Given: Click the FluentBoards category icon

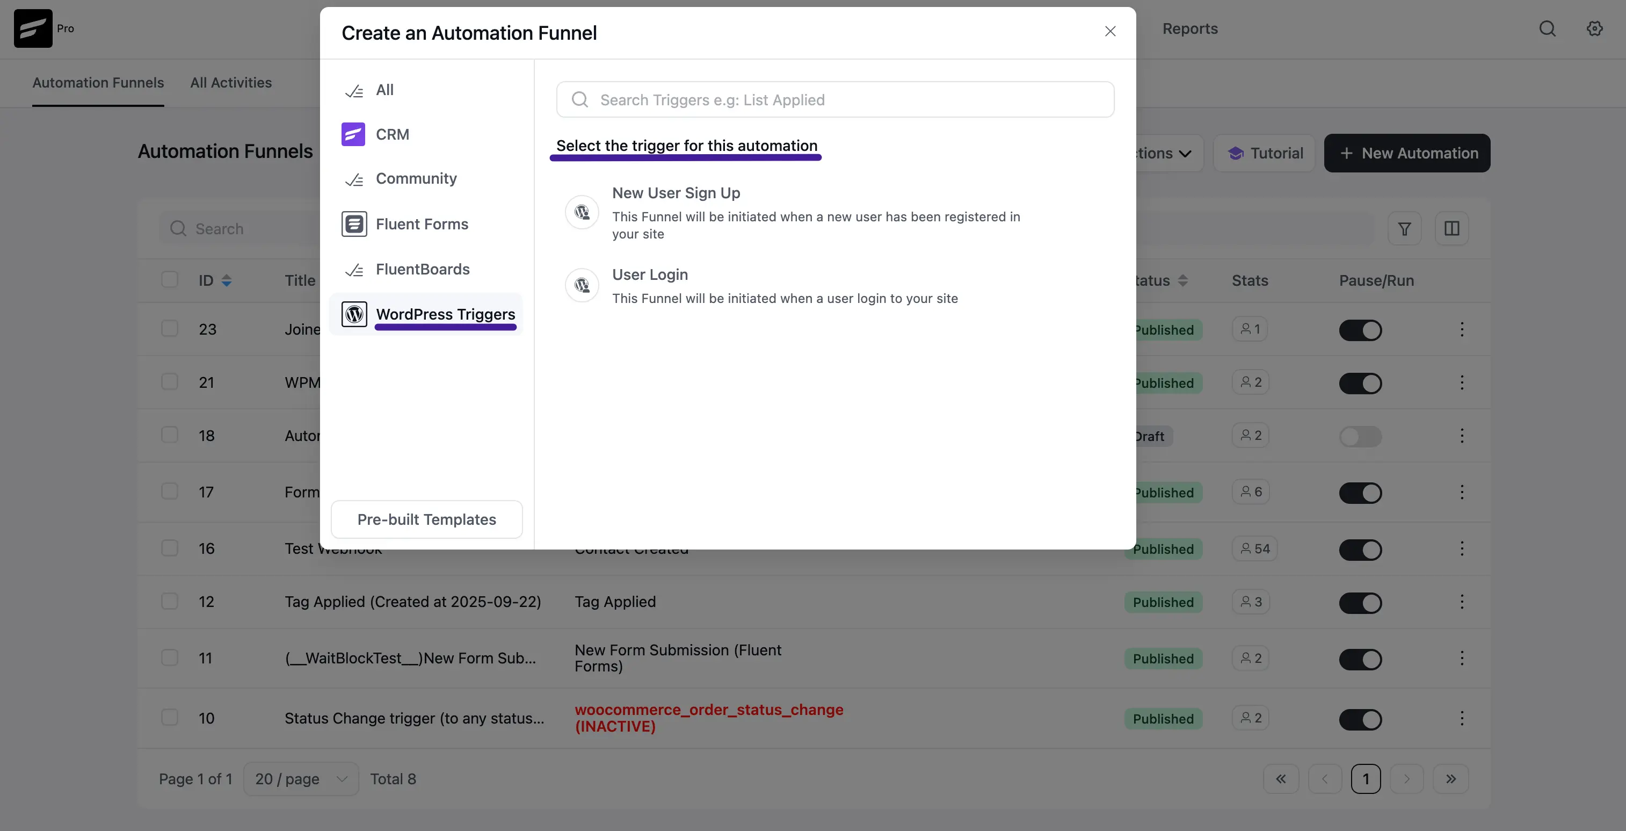Looking at the screenshot, I should click(354, 270).
